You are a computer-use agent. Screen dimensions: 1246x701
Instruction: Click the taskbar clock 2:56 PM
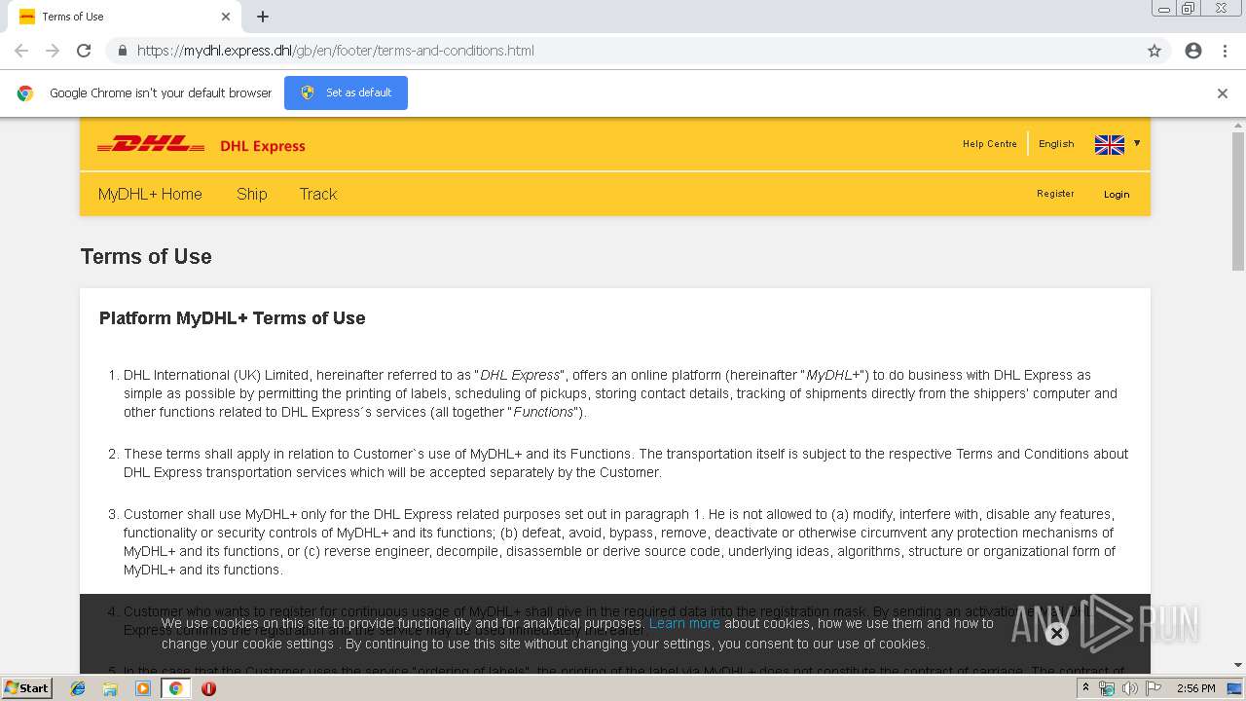tap(1195, 688)
